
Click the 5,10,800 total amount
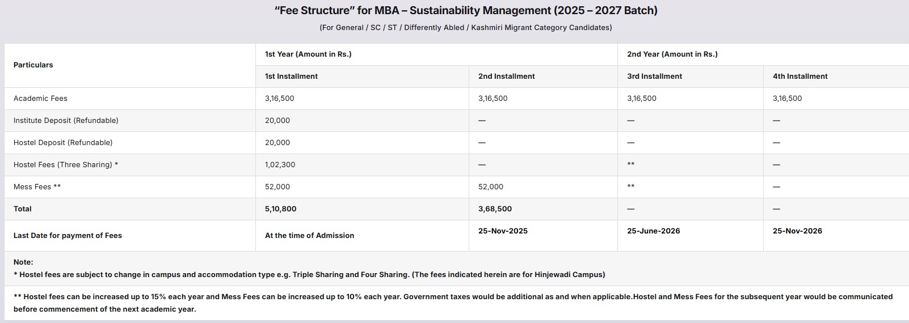point(280,209)
